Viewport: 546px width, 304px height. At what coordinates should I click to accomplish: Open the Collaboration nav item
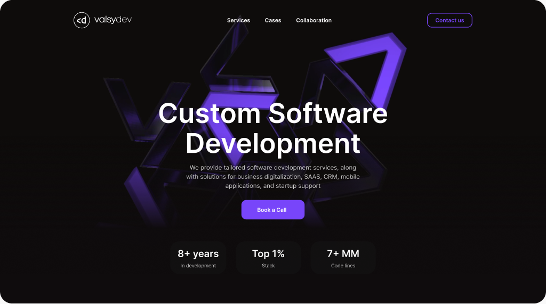click(314, 20)
